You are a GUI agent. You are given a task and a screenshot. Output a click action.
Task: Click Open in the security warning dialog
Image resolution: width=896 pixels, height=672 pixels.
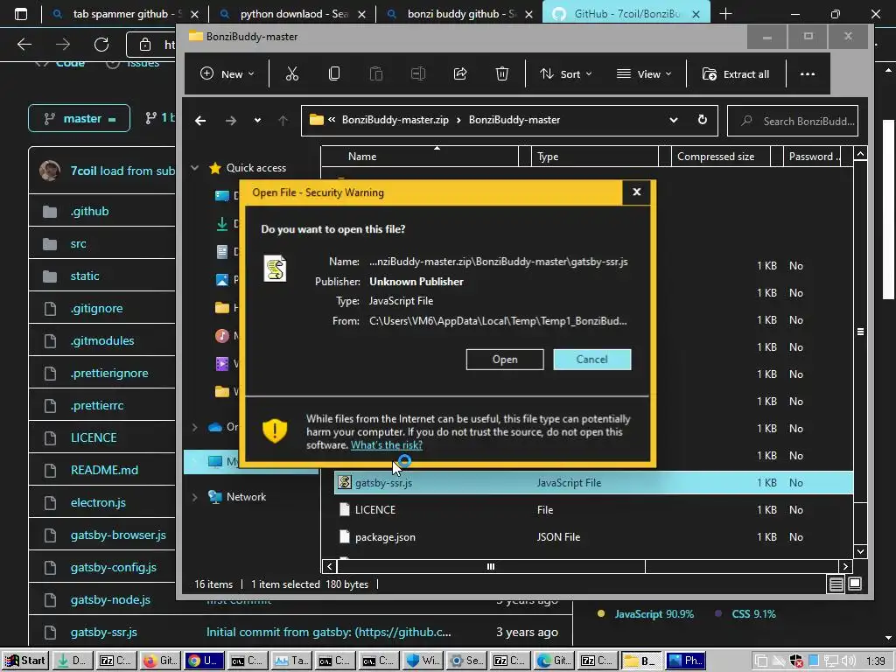point(505,360)
